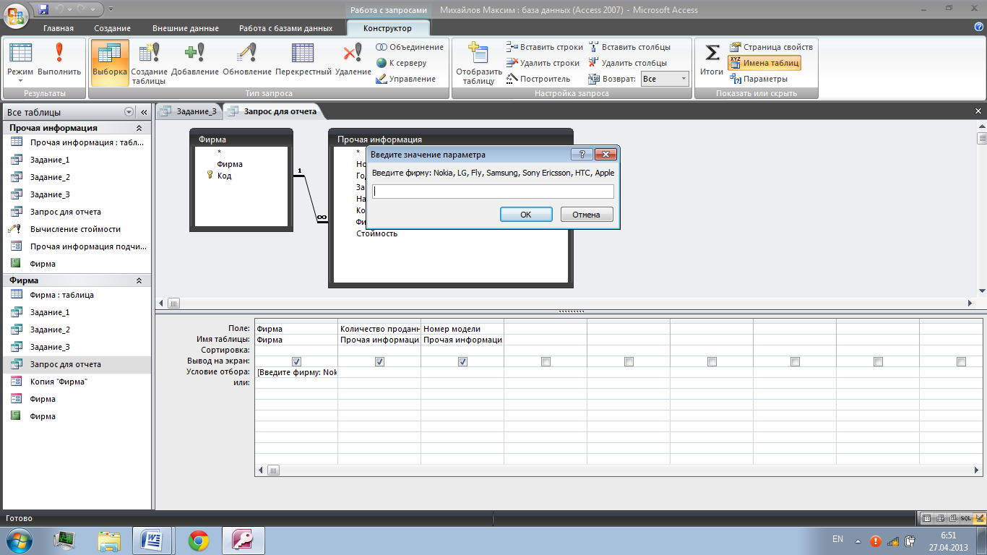Image resolution: width=987 pixels, height=555 pixels.
Task: Open Страница свойств
Action: tap(771, 47)
